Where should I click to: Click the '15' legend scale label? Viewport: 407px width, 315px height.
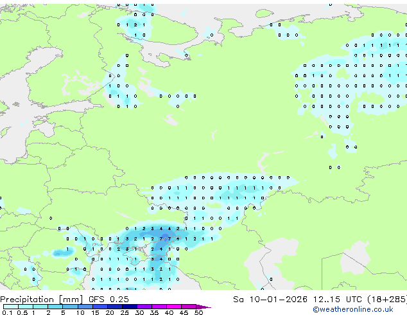click(x=95, y=312)
